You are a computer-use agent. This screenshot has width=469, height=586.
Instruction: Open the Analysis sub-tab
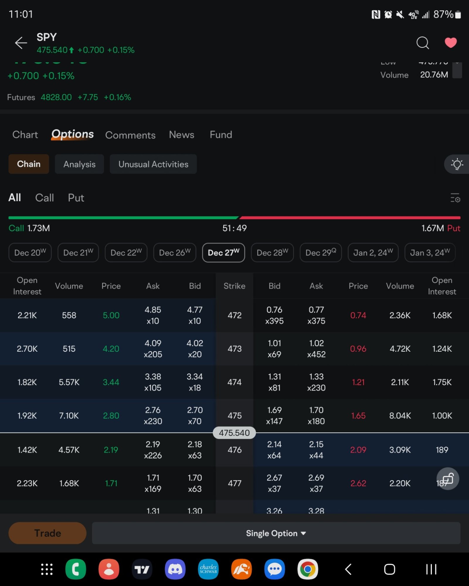pyautogui.click(x=79, y=164)
